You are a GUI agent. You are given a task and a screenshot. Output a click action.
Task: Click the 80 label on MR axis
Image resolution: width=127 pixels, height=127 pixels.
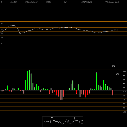124,75
